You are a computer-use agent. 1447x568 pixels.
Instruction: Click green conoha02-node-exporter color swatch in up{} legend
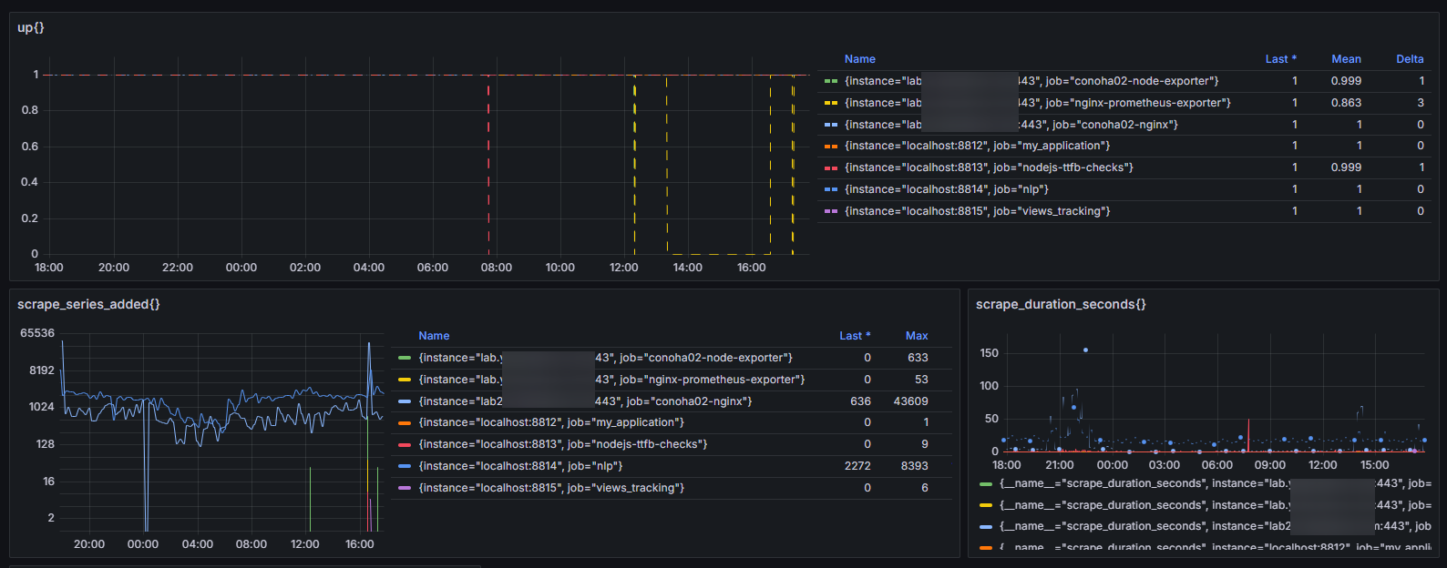[x=831, y=81]
